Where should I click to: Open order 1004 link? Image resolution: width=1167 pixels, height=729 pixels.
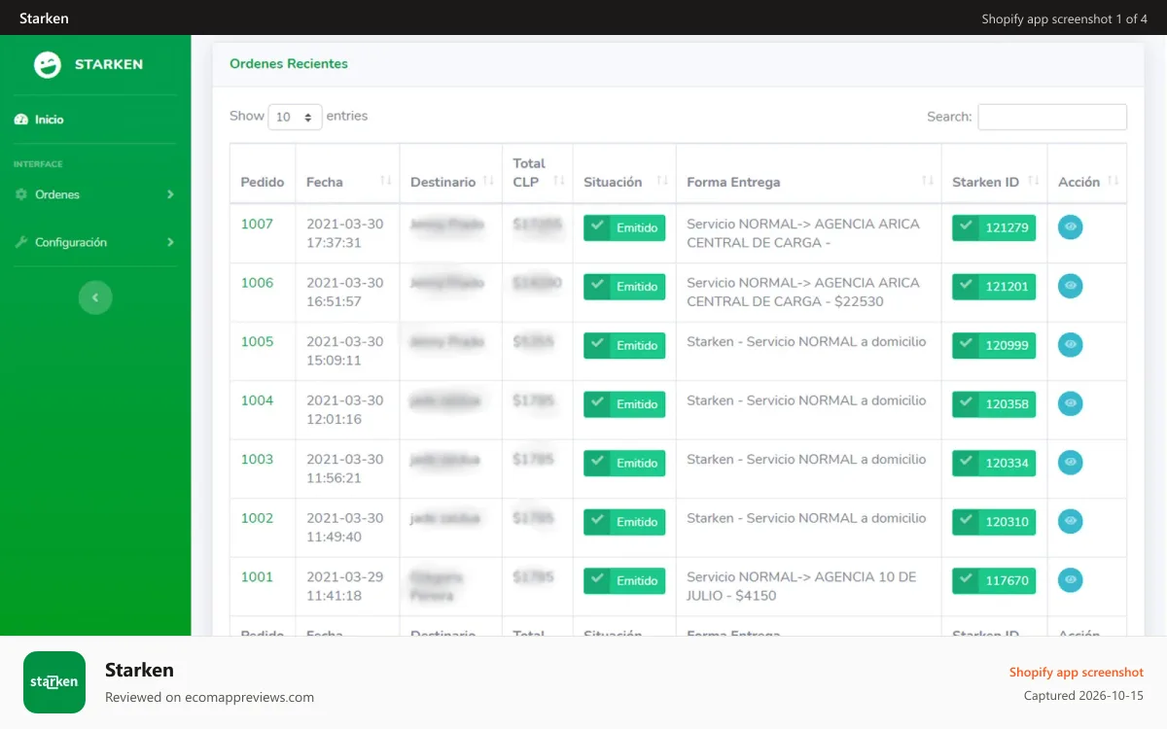pos(257,400)
